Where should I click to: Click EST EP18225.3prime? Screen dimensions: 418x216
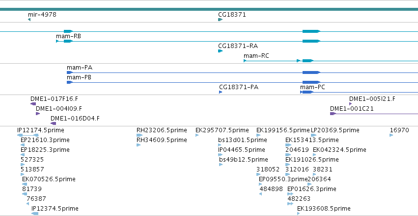(x=45, y=150)
